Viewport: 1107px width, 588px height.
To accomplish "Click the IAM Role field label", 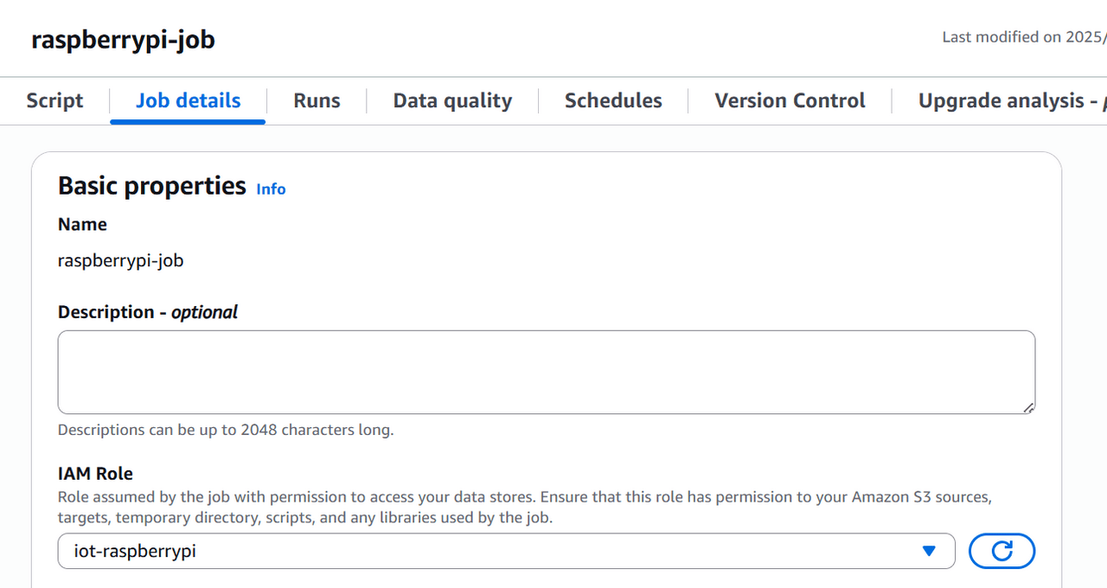I will 95,473.
